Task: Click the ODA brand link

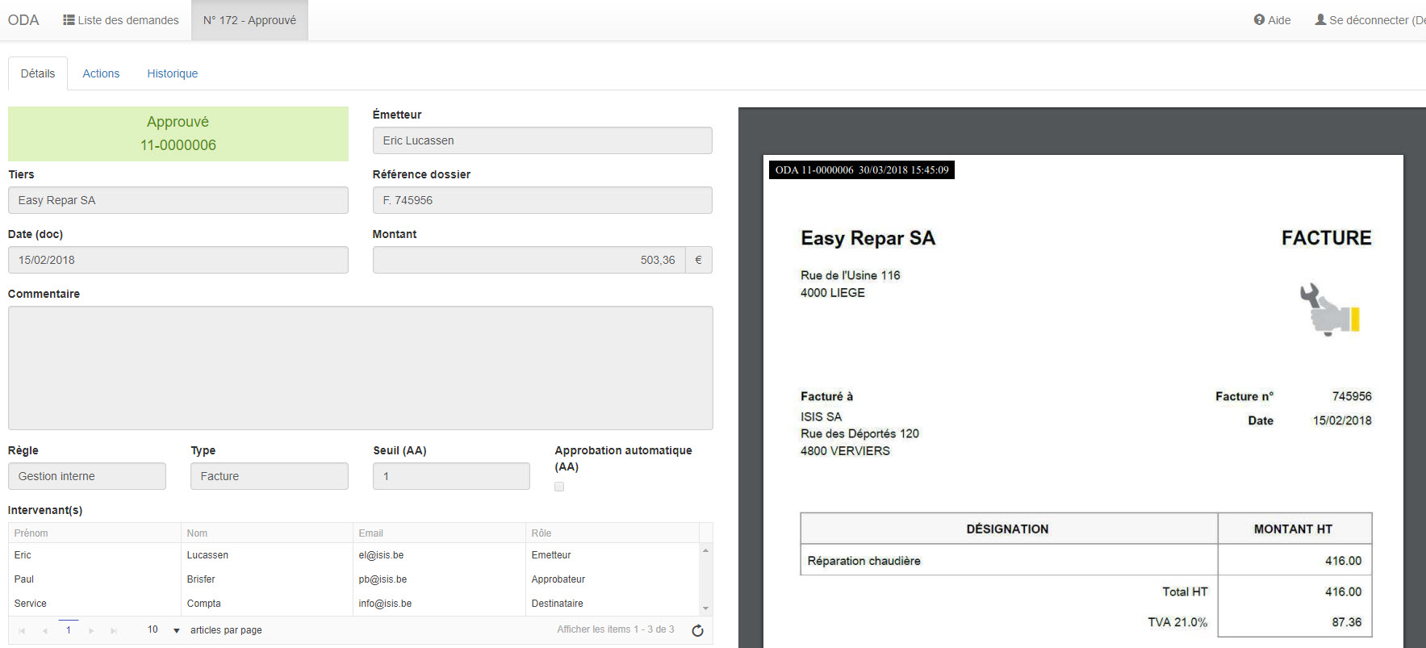Action: (x=23, y=20)
